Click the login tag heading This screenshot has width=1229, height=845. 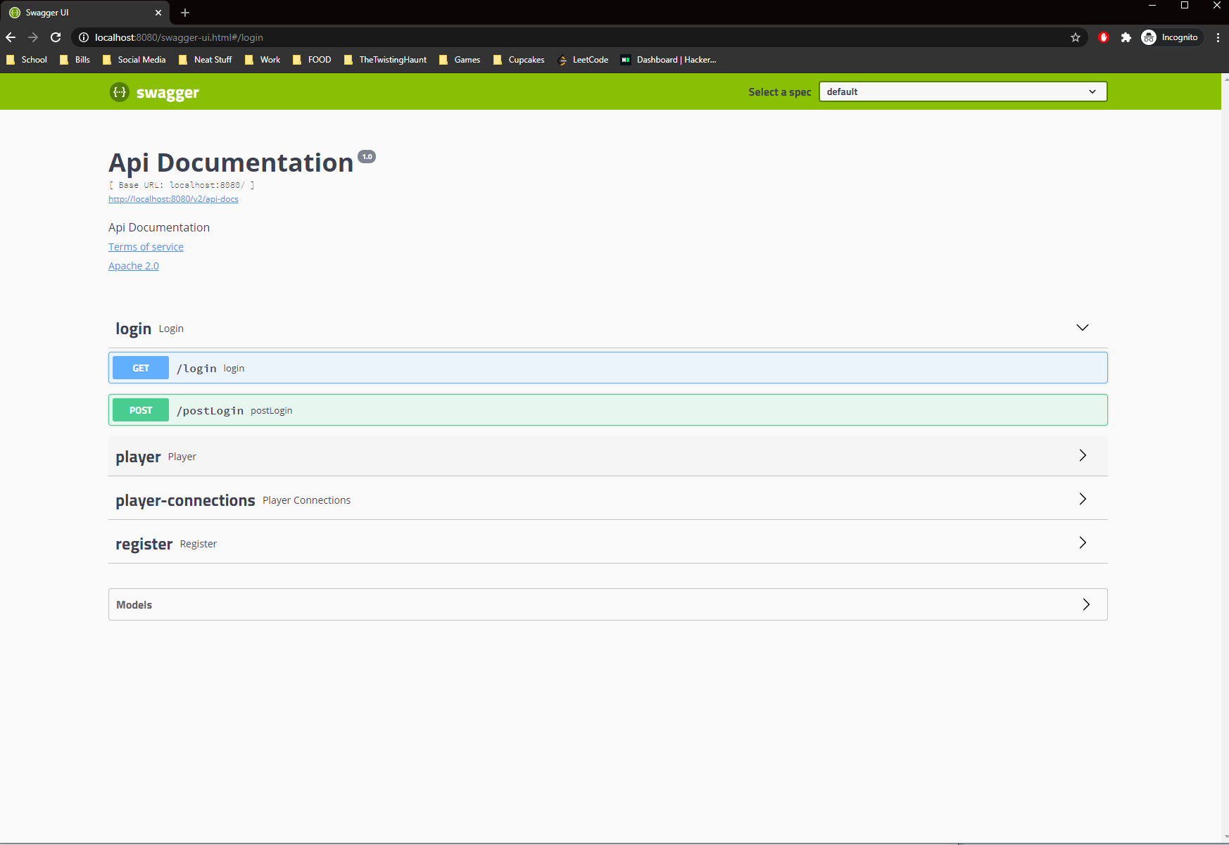(x=133, y=329)
